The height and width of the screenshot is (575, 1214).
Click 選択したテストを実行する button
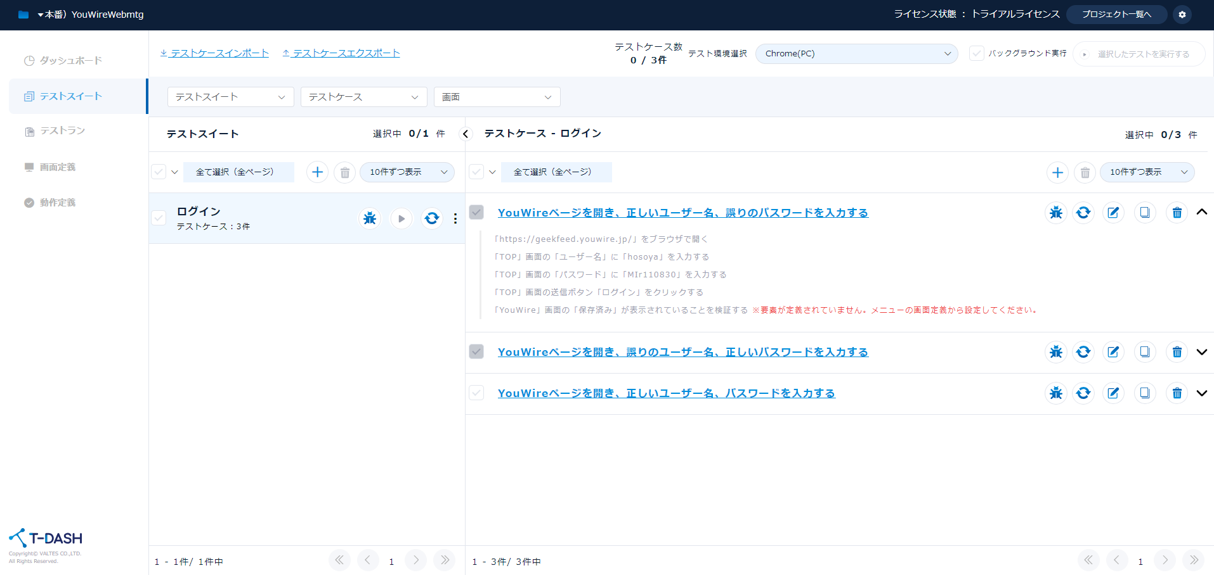[1139, 54]
